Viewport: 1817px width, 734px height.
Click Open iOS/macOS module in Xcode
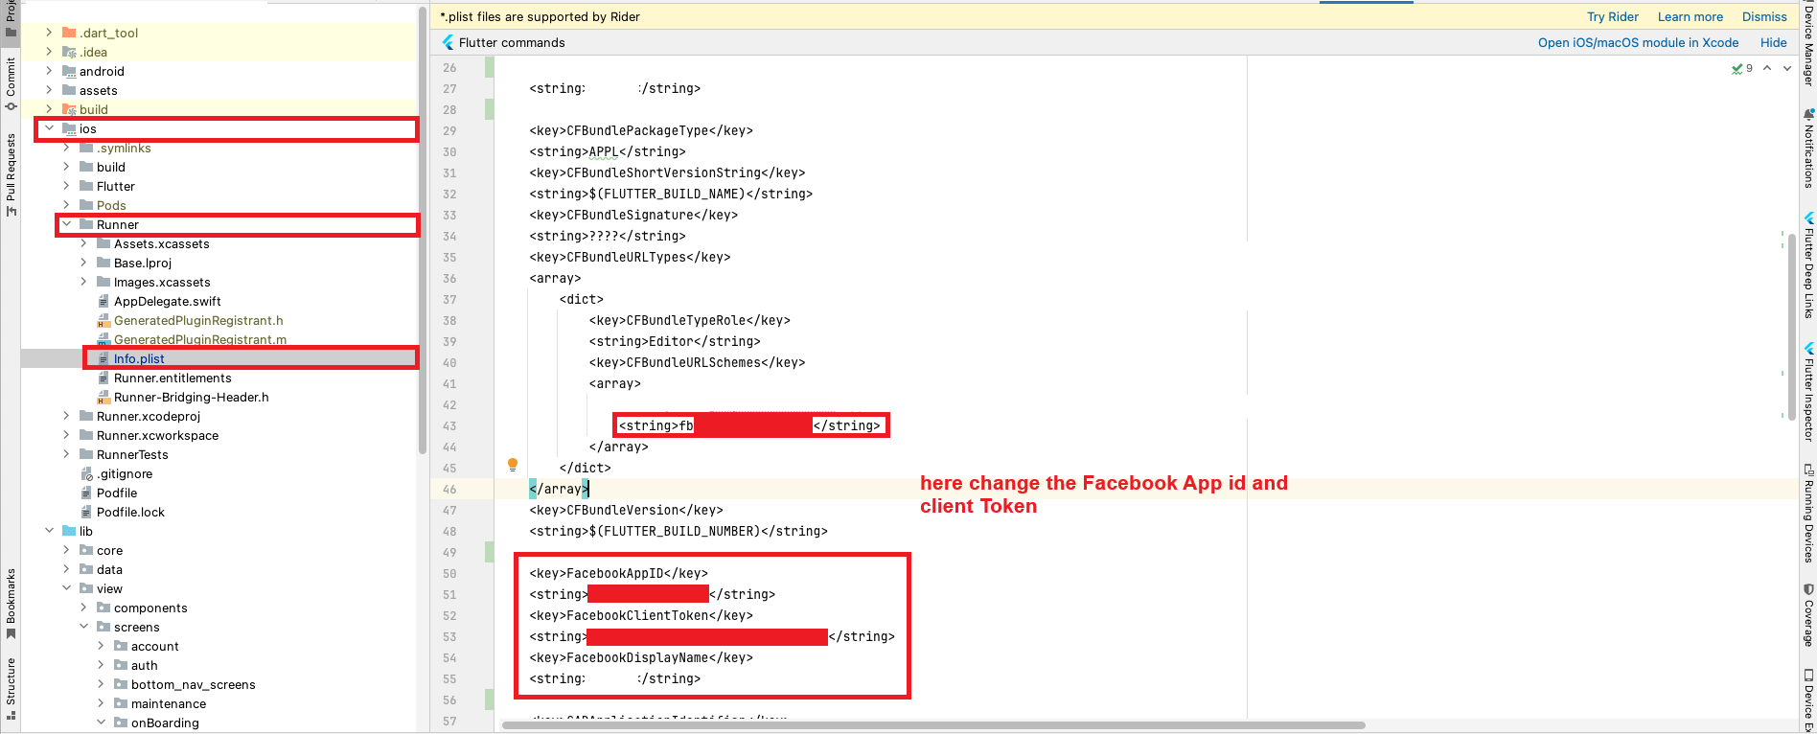[1638, 42]
